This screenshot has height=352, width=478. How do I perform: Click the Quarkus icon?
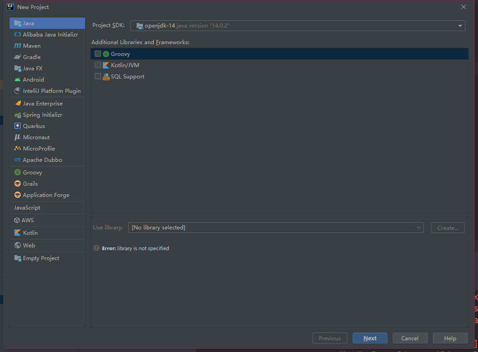tap(18, 126)
